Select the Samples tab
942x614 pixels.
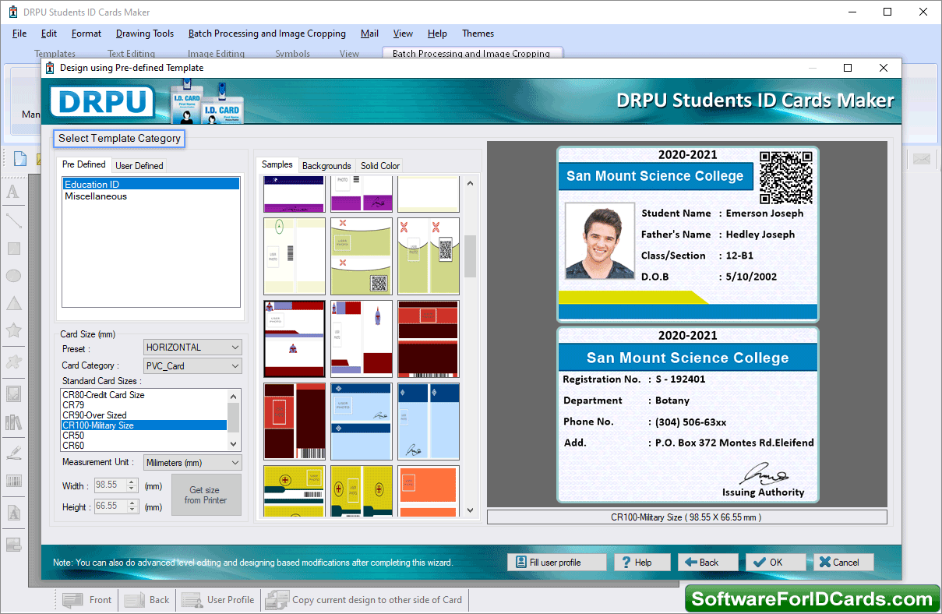pyautogui.click(x=277, y=164)
